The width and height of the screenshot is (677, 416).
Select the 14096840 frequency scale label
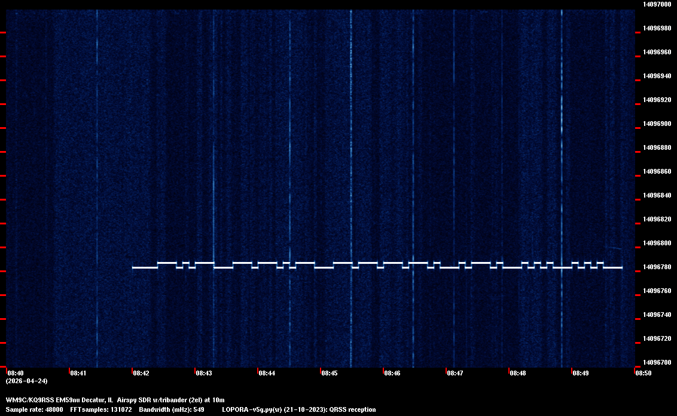(x=657, y=195)
